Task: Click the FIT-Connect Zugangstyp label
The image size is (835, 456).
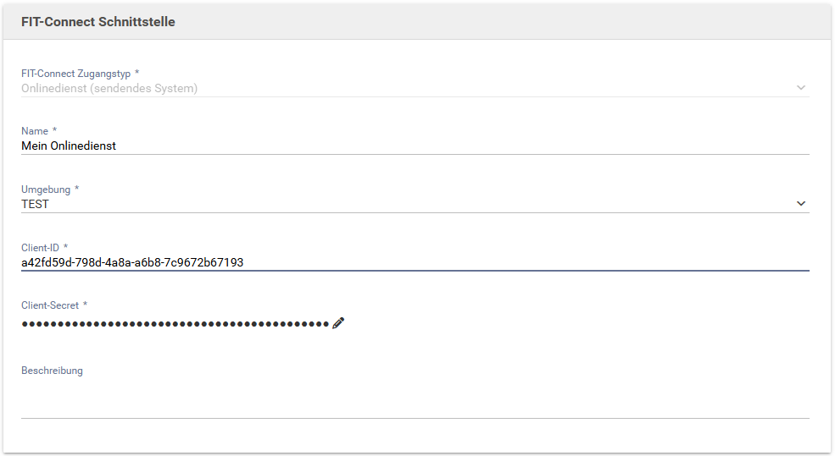Action: [75, 74]
